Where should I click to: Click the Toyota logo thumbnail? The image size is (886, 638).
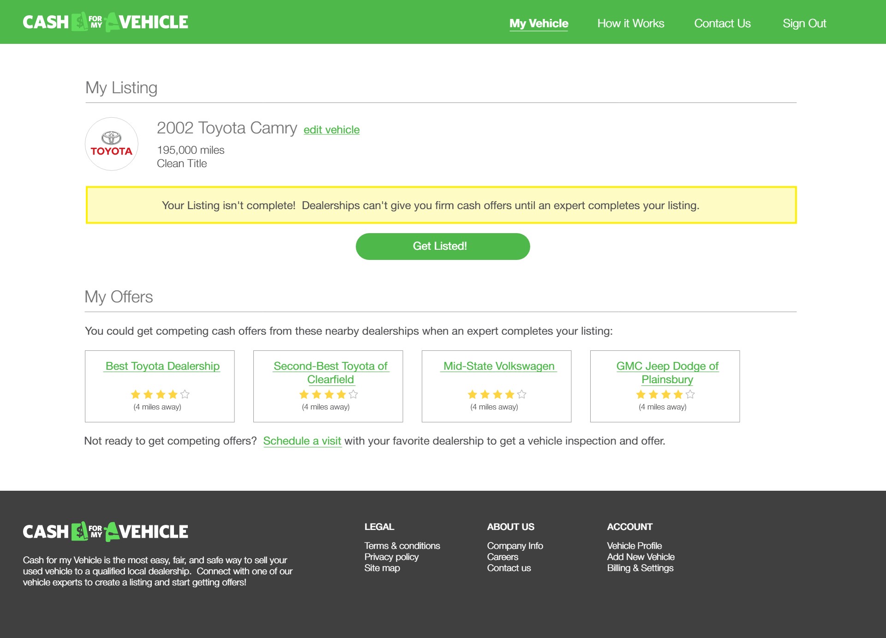click(x=112, y=144)
